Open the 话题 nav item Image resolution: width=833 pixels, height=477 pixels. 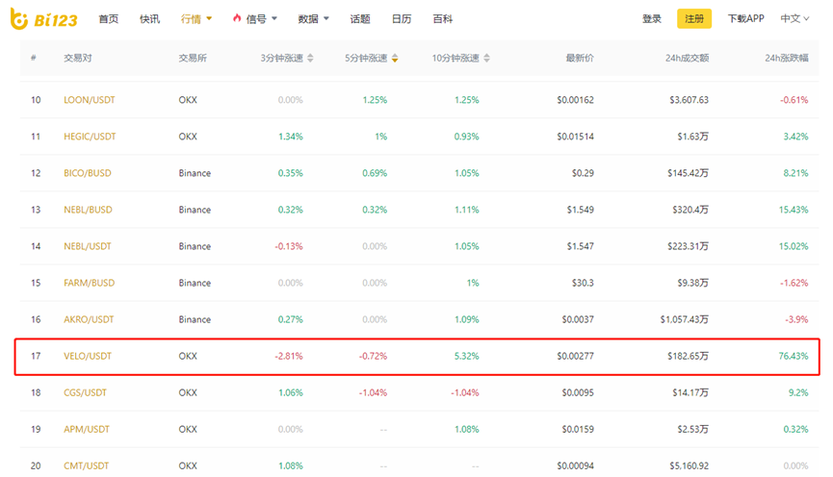click(359, 19)
